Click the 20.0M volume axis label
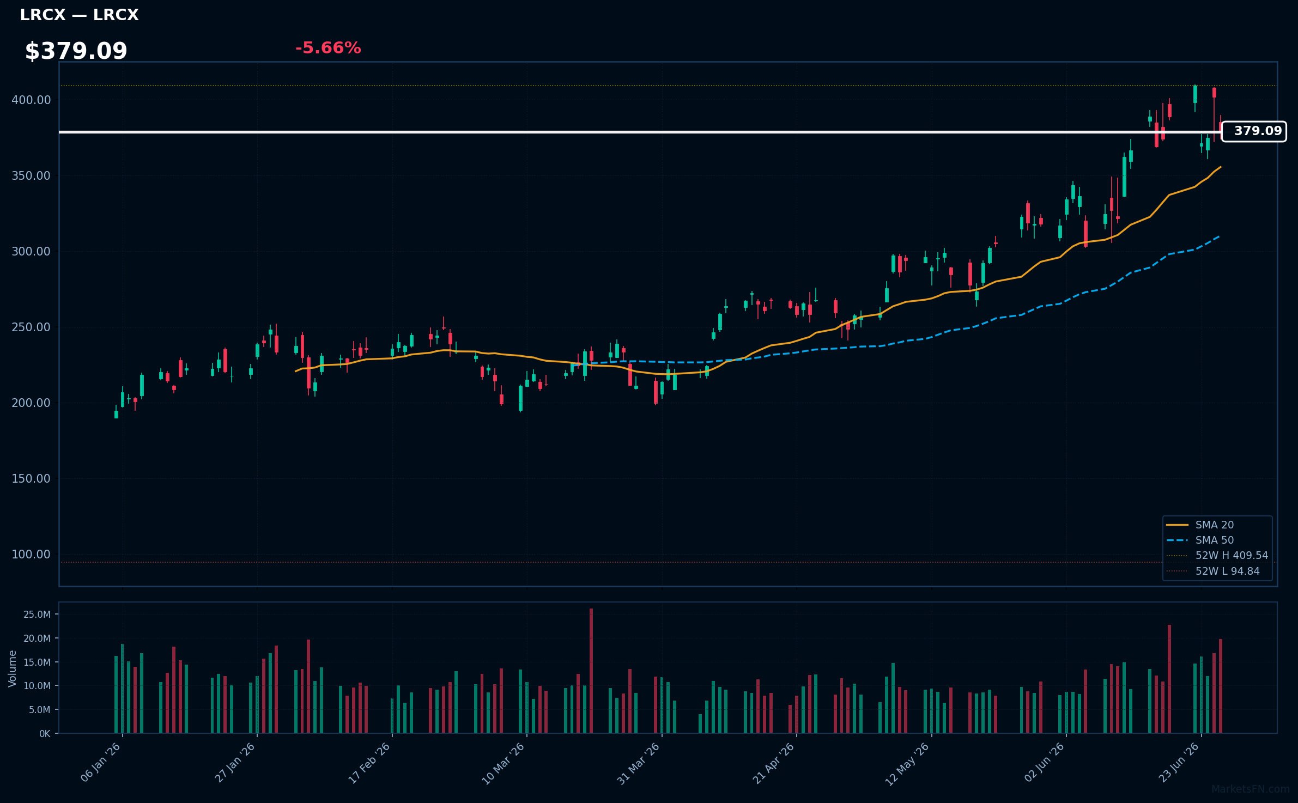1298x803 pixels. click(x=37, y=638)
